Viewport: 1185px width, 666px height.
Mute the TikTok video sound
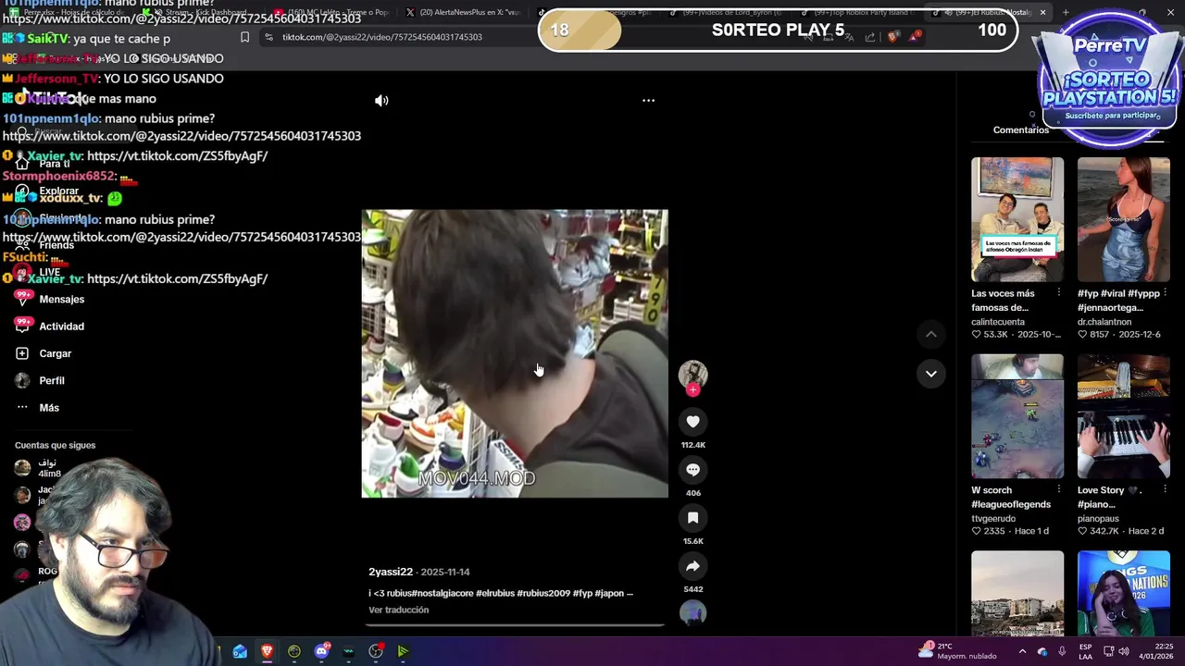[x=381, y=100]
